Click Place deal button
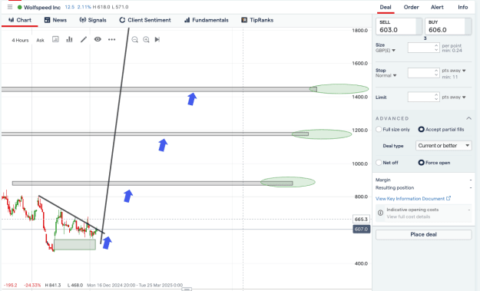 pyautogui.click(x=424, y=234)
